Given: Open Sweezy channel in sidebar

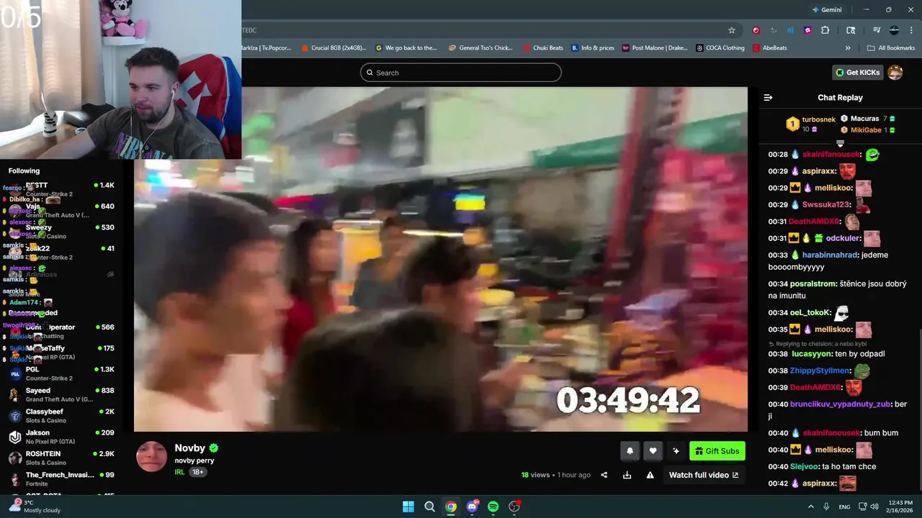Looking at the screenshot, I should point(61,231).
